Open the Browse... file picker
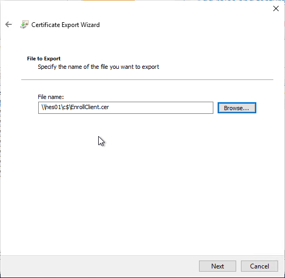 coord(237,108)
